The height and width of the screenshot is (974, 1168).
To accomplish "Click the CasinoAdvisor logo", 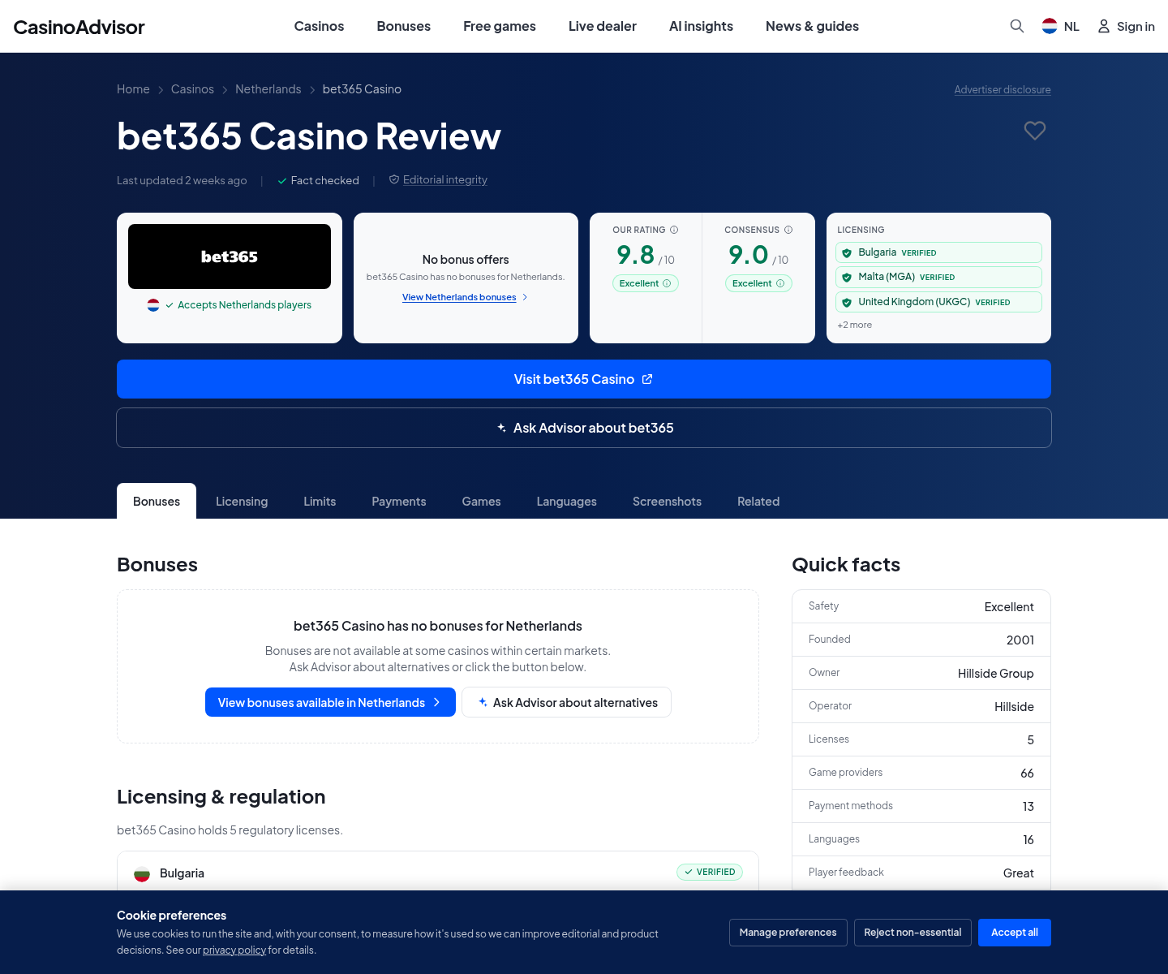I will 79,27.
